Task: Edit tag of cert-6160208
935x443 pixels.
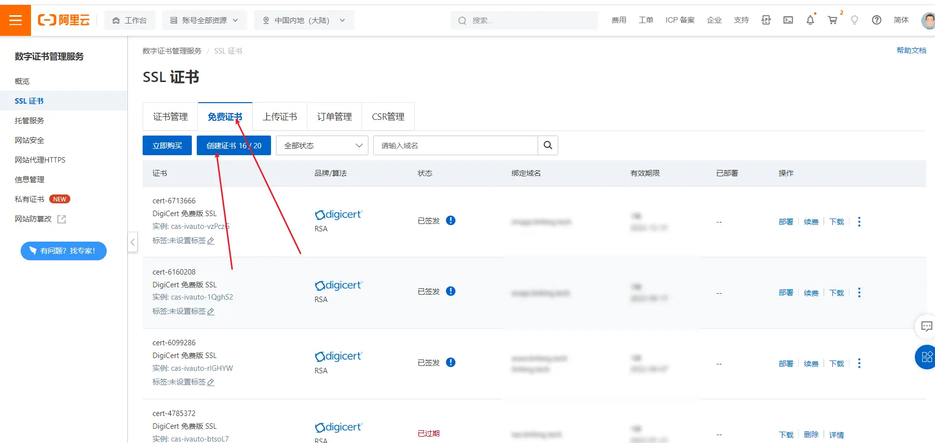Action: pos(211,311)
